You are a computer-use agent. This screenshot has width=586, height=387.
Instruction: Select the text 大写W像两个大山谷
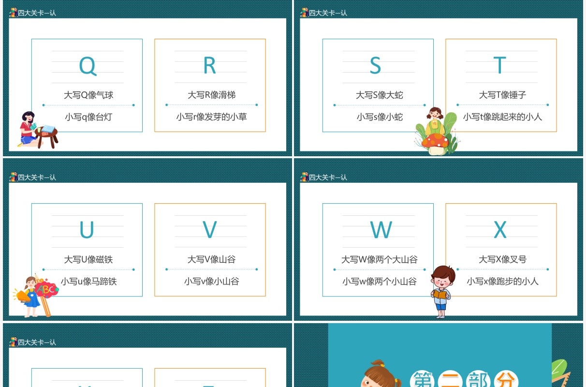380,259
